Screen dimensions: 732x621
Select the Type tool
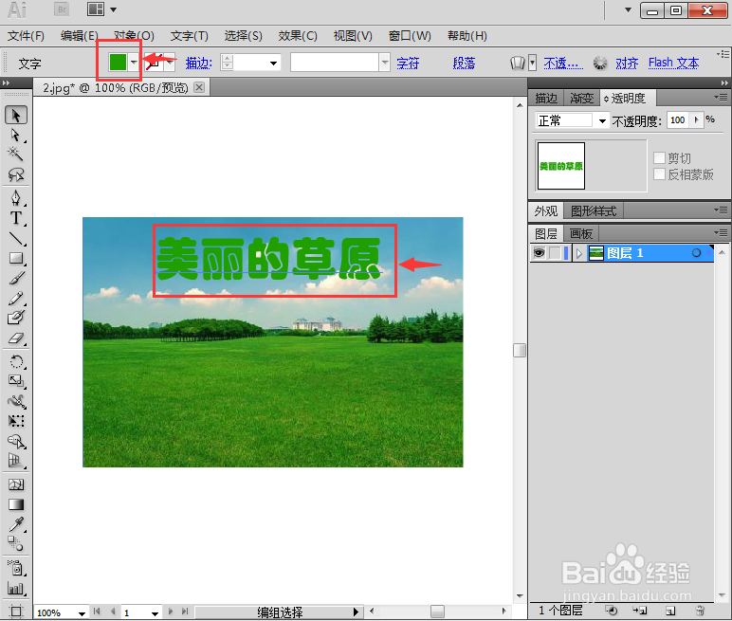[x=16, y=218]
